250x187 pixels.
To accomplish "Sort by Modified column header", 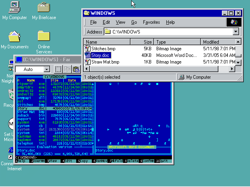I will click(x=218, y=42).
